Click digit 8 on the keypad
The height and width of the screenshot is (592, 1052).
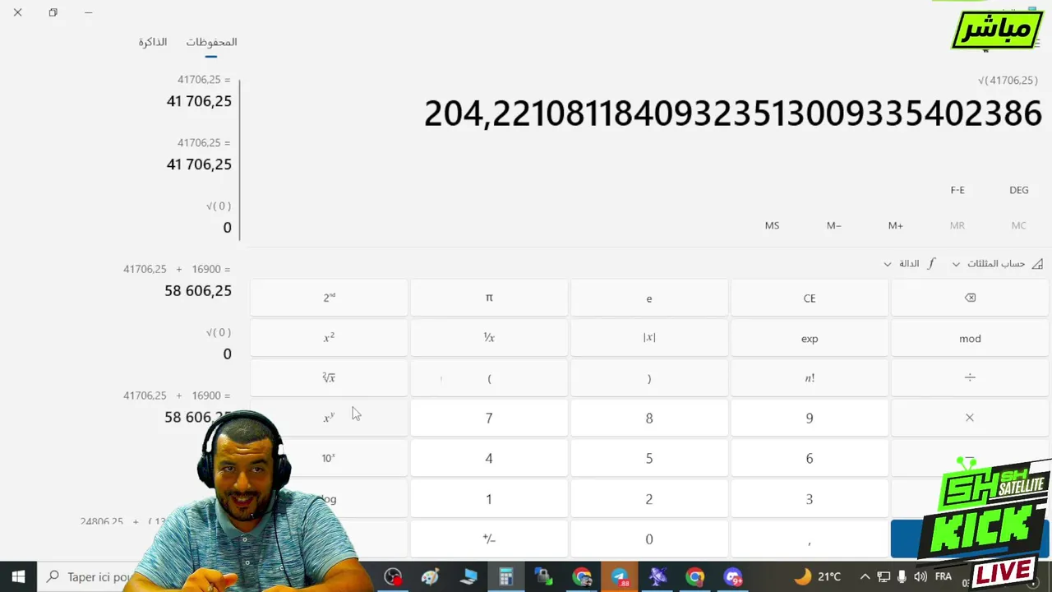click(649, 418)
